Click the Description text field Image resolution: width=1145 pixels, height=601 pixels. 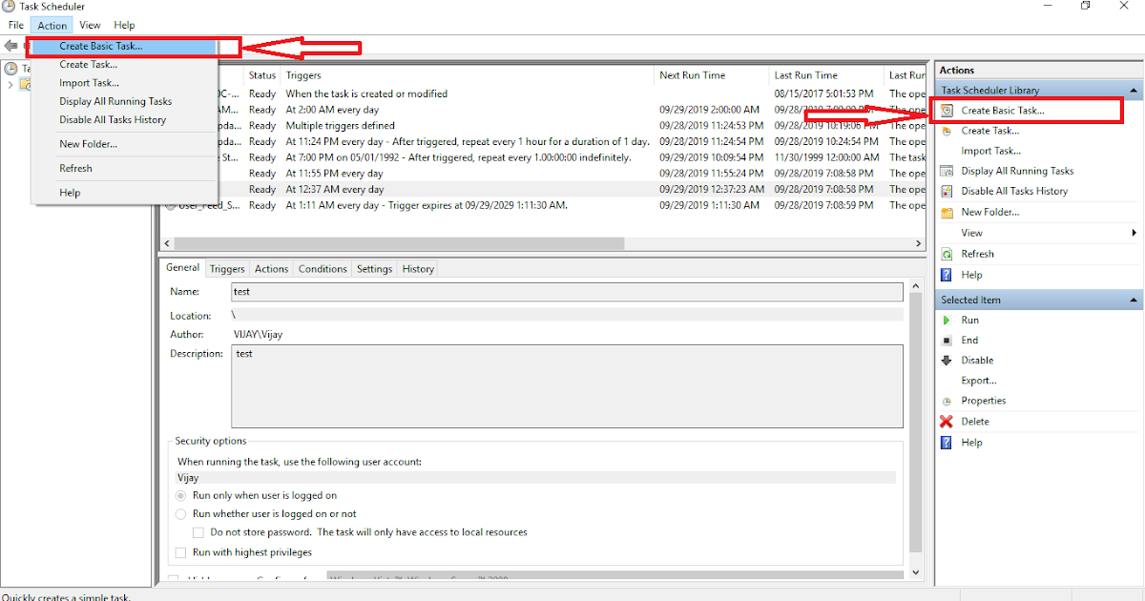click(563, 386)
